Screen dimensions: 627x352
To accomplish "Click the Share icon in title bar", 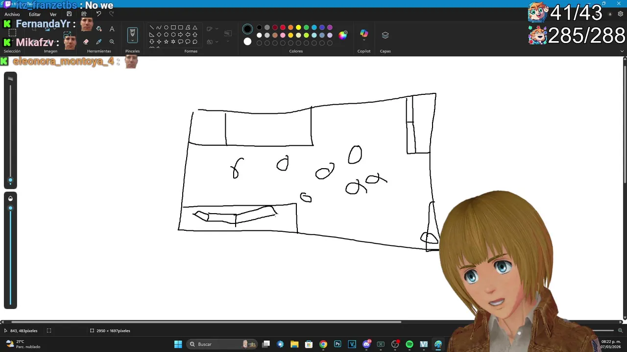I will pos(84,14).
